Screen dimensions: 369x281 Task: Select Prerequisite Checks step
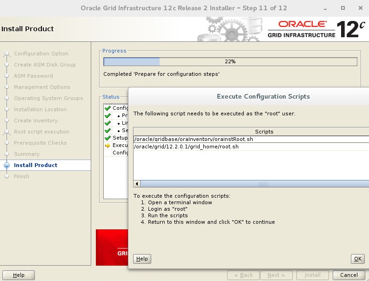point(40,143)
